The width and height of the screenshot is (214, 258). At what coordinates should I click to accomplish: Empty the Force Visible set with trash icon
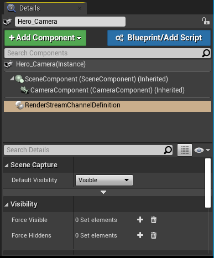pos(154,220)
